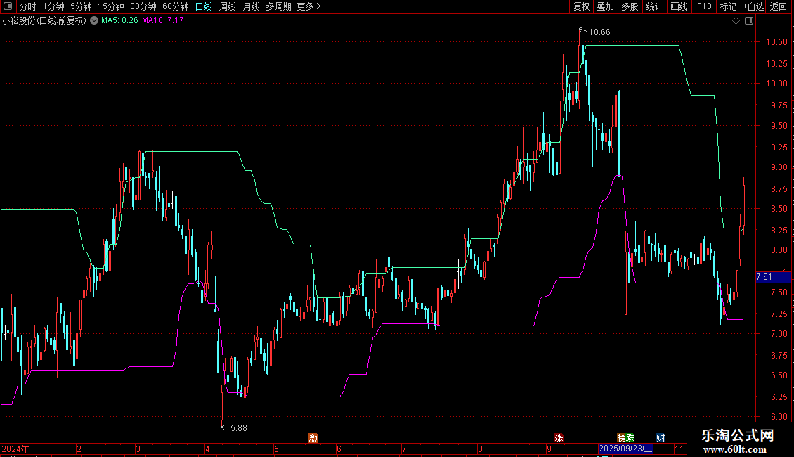Open the 多股 multi-stock view
The image size is (794, 457).
(630, 6)
